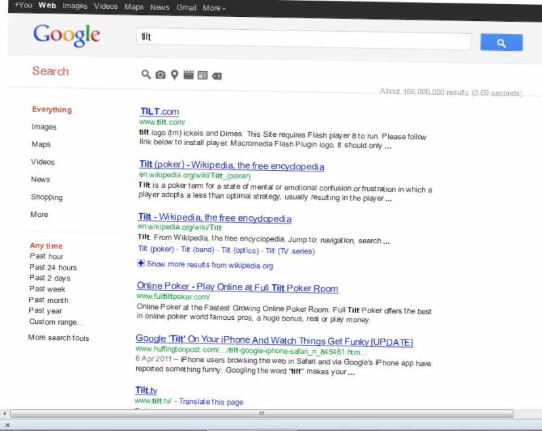Close the bottom bar with X
This screenshot has height=431, width=542.
click(x=7, y=425)
